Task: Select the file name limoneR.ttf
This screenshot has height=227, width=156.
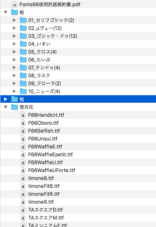Action: click(x=41, y=202)
